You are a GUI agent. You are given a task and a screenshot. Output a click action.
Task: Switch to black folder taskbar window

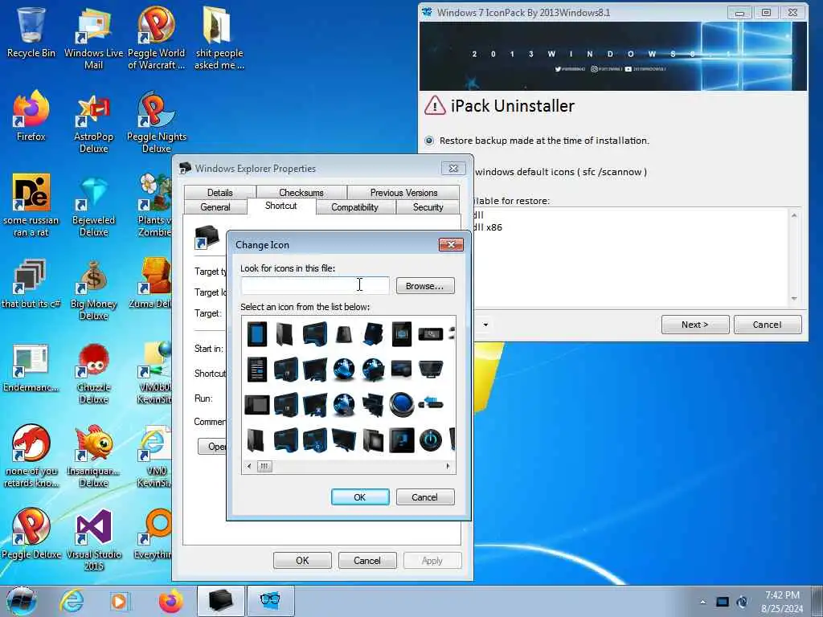tap(220, 601)
